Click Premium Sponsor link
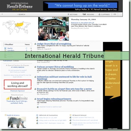 17,91
